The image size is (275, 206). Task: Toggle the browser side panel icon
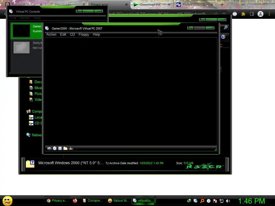pos(252,14)
